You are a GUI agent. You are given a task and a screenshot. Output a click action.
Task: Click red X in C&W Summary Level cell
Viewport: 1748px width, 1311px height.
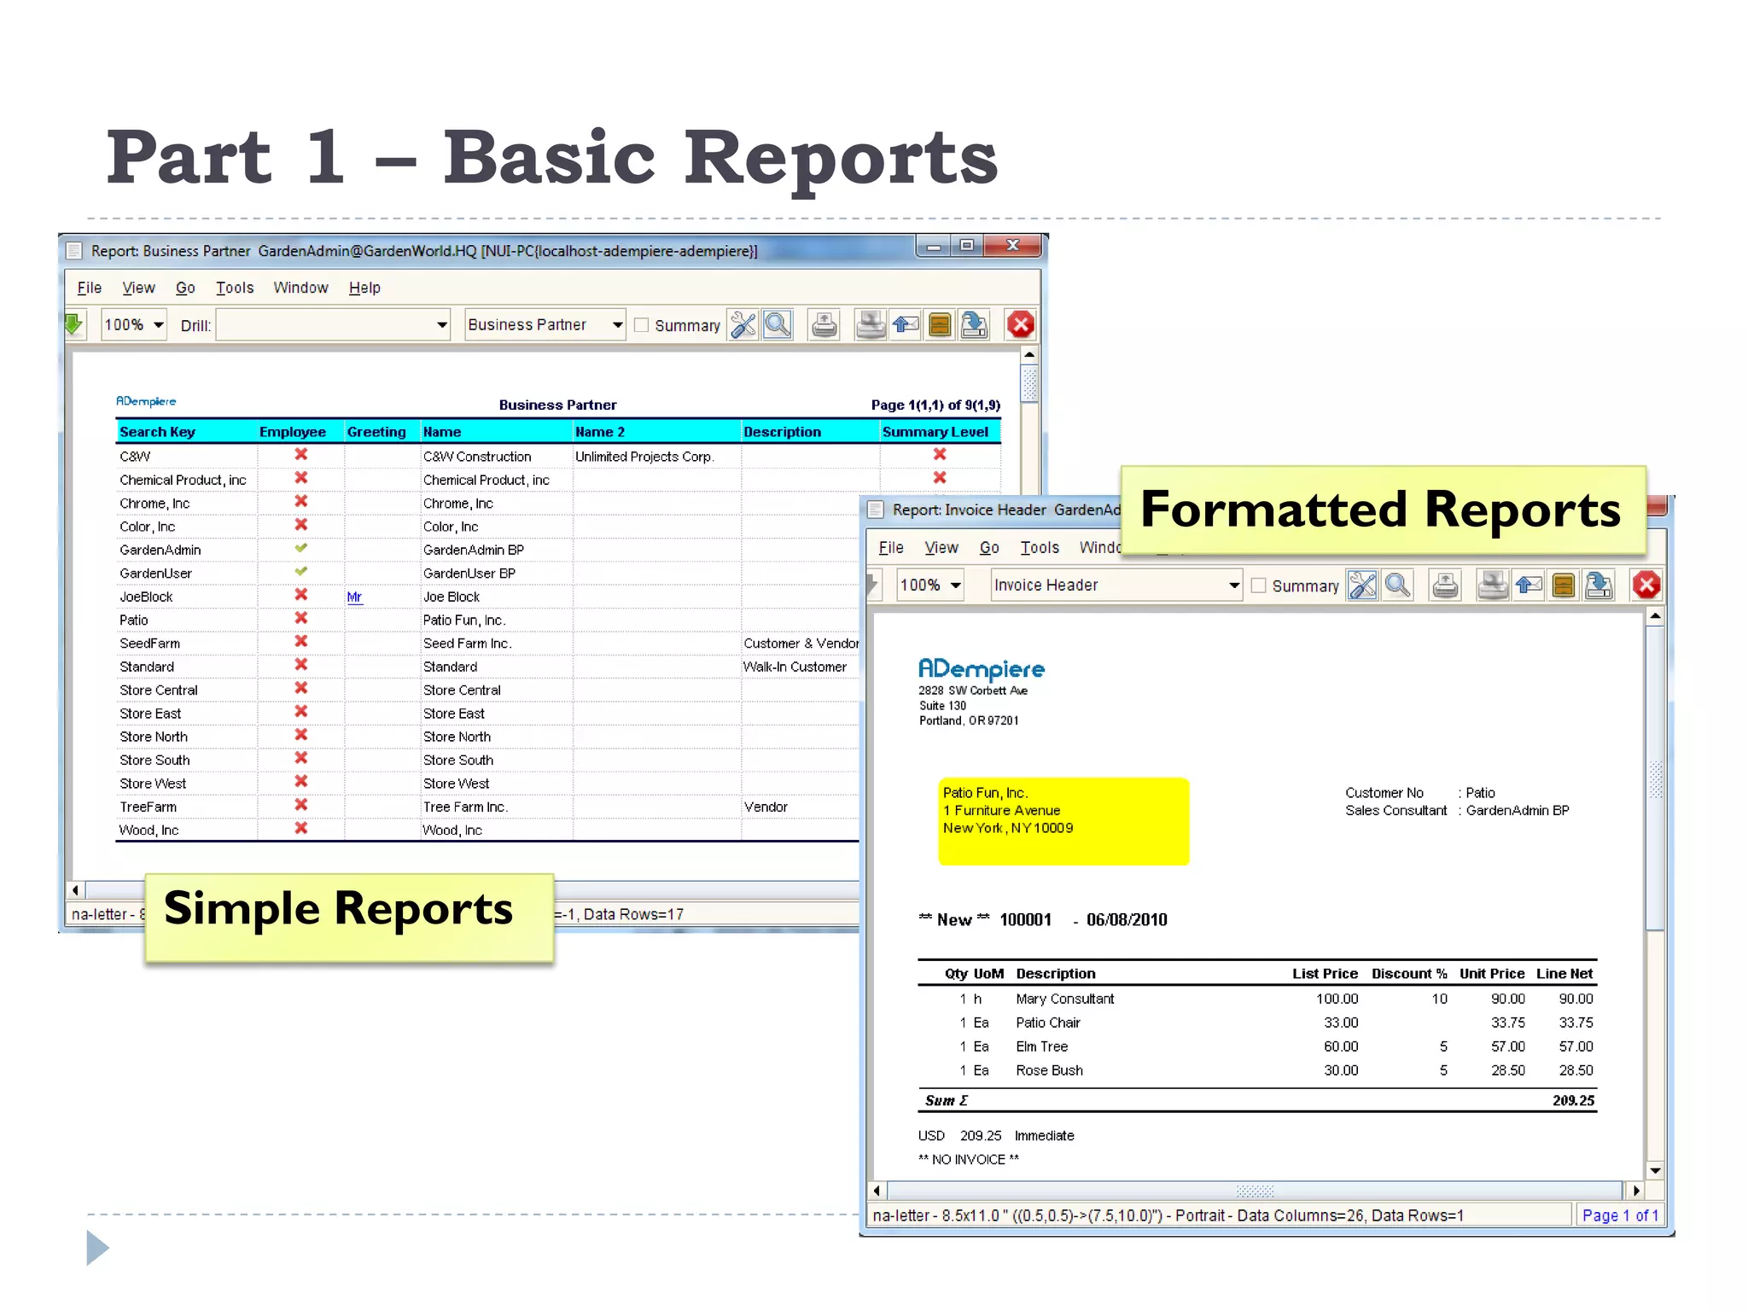940,454
